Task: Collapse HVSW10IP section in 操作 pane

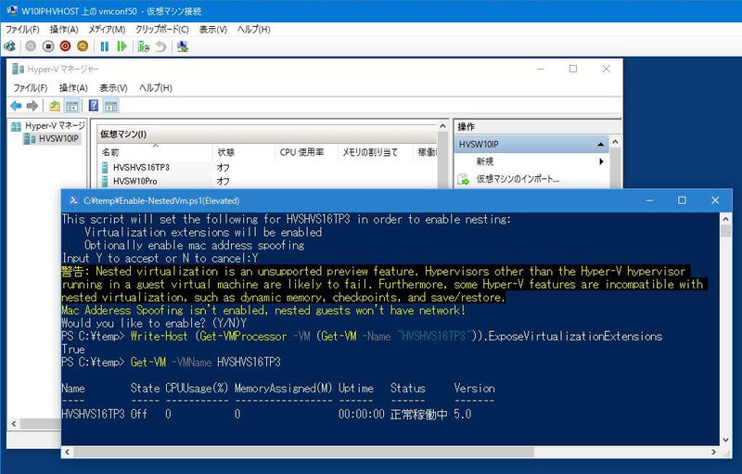Action: [x=600, y=145]
